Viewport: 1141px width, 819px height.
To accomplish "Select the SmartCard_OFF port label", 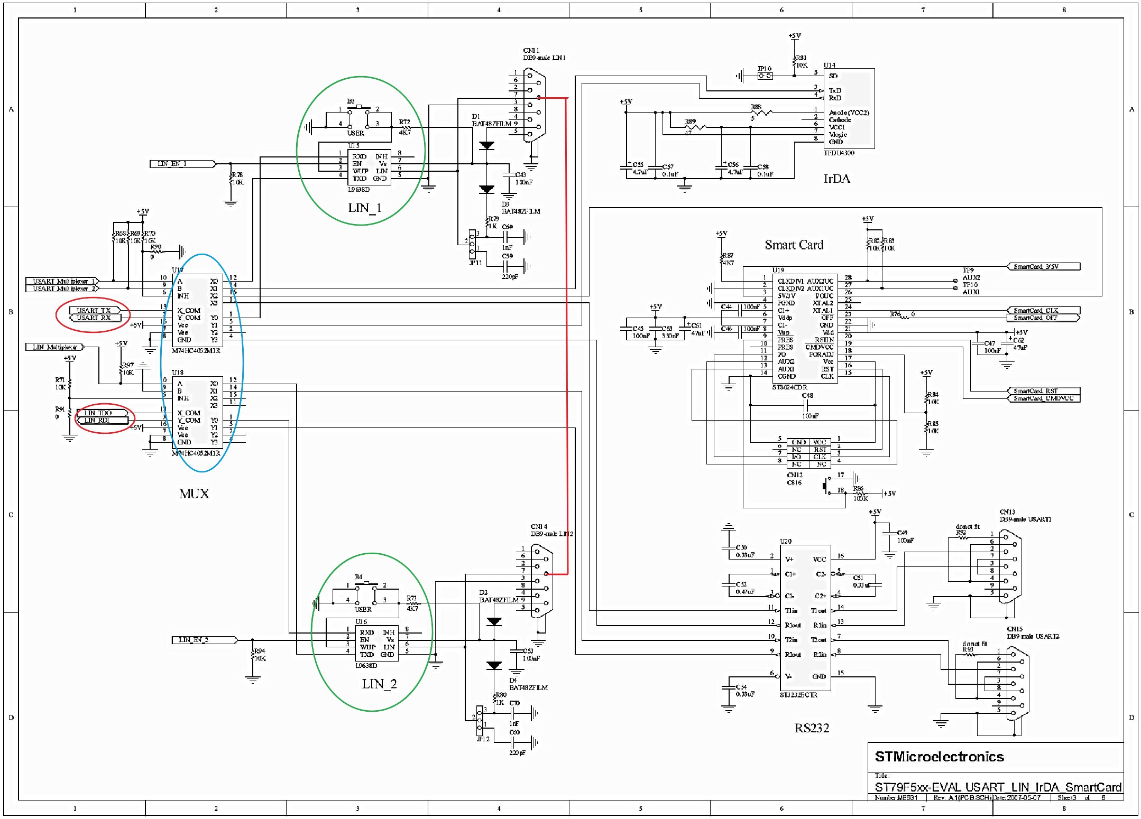I will pyautogui.click(x=1044, y=318).
